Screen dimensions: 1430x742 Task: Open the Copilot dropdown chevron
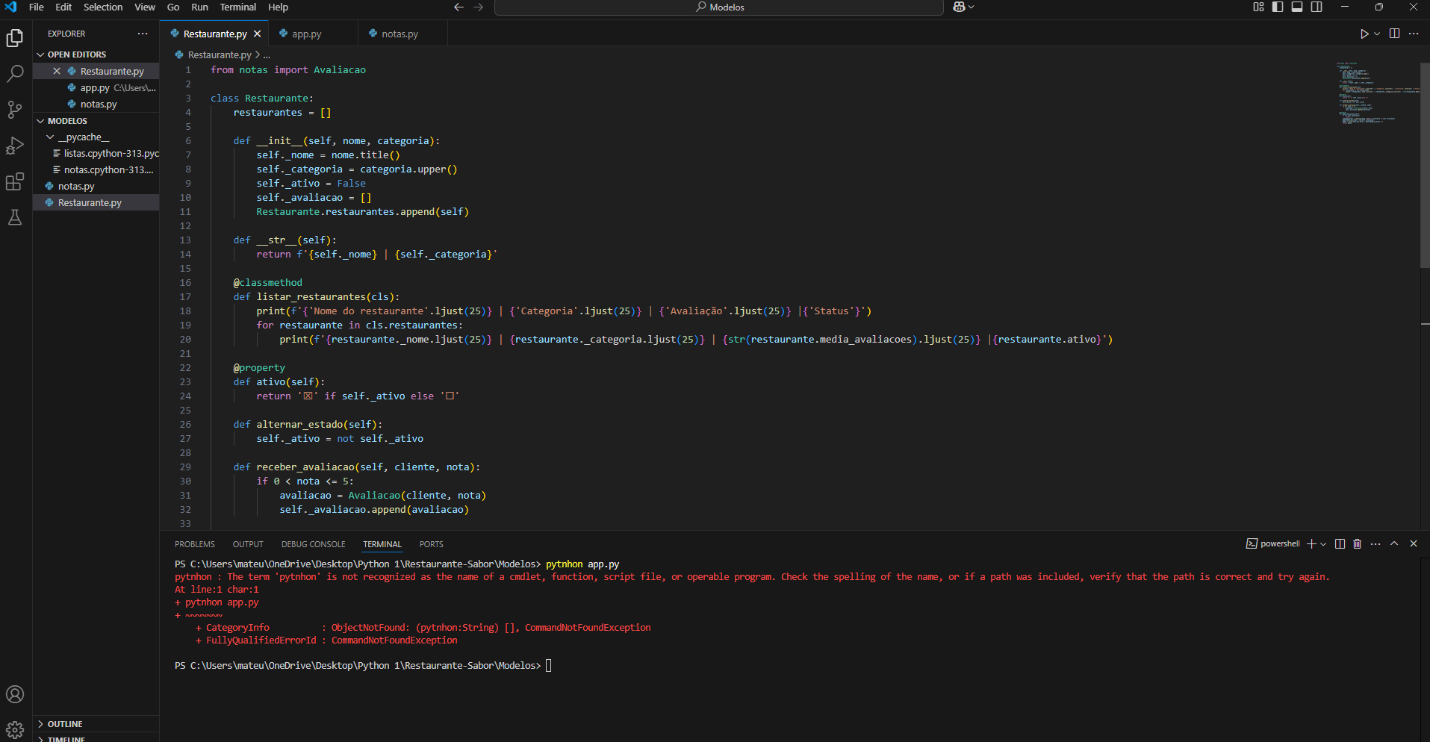click(x=972, y=7)
